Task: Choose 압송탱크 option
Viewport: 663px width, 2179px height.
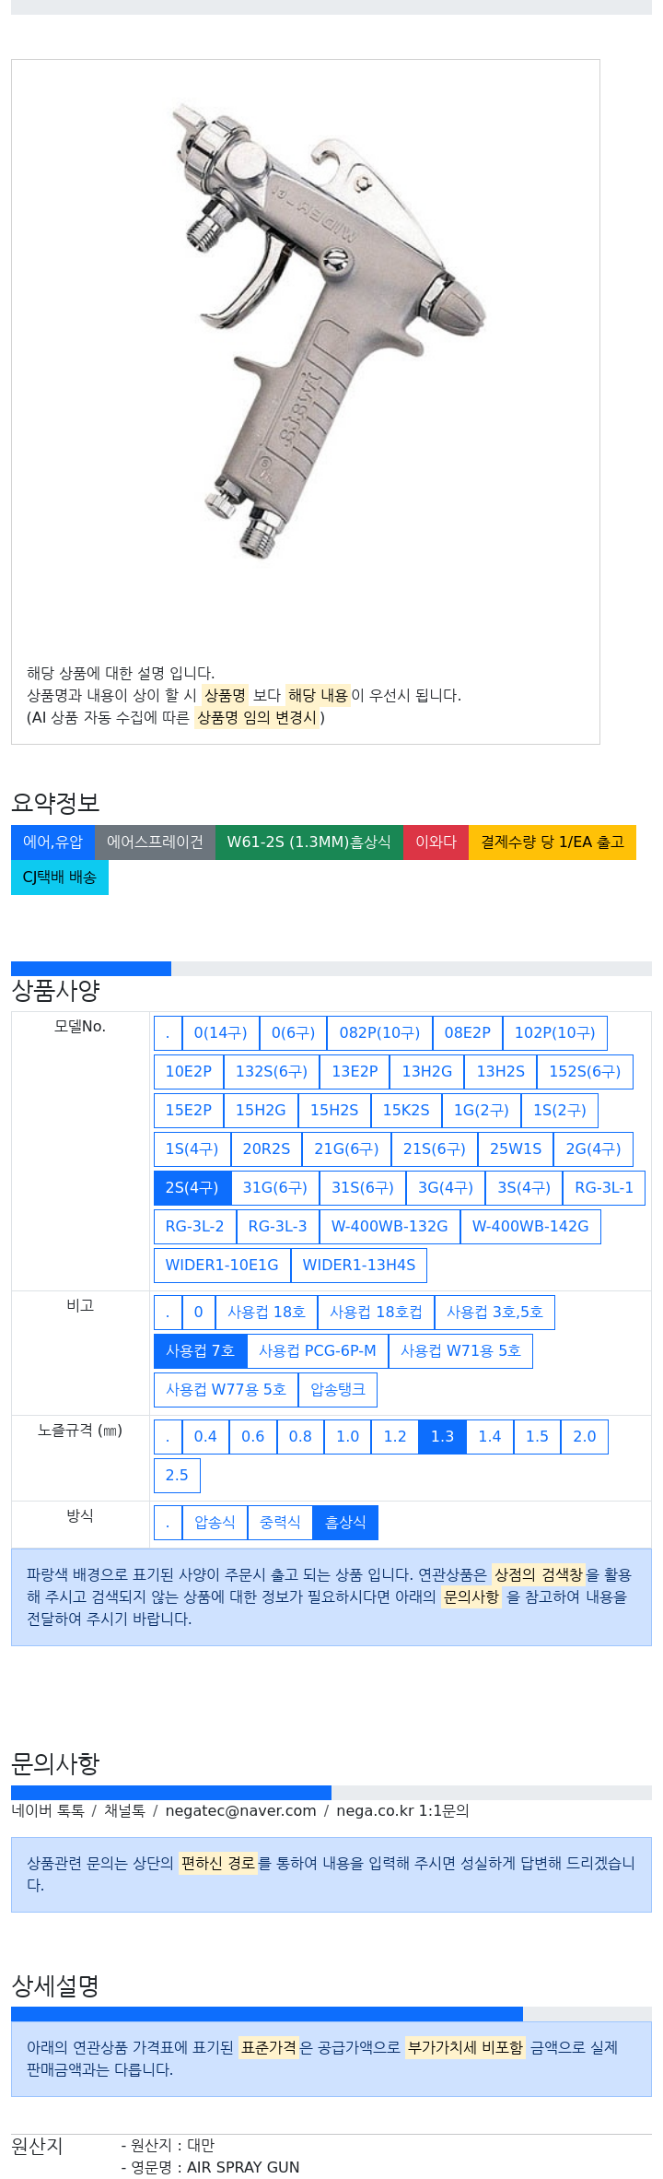Action: [338, 1389]
